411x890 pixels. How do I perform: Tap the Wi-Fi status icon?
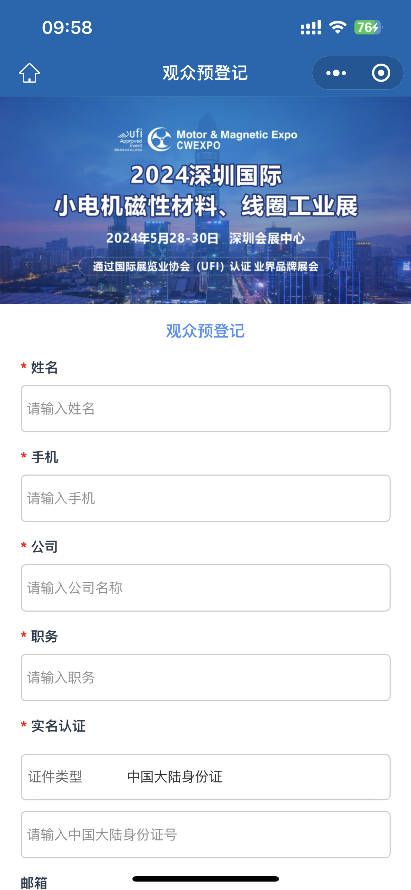[338, 27]
